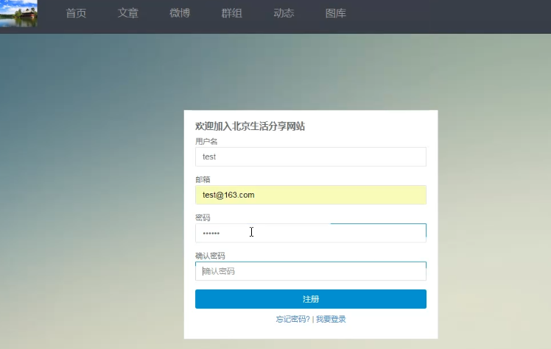Viewport: 551px width, 349px height.
Task: Go to the 图库 gallery page
Action: [x=336, y=13]
